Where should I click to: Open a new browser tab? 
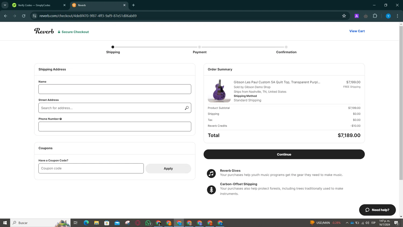(134, 5)
